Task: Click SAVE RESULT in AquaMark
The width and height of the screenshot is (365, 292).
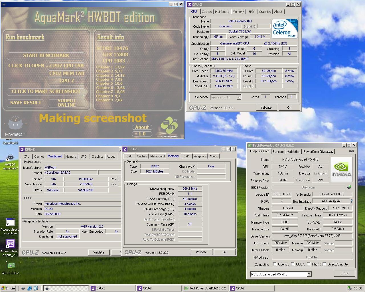Action: pyautogui.click(x=26, y=103)
